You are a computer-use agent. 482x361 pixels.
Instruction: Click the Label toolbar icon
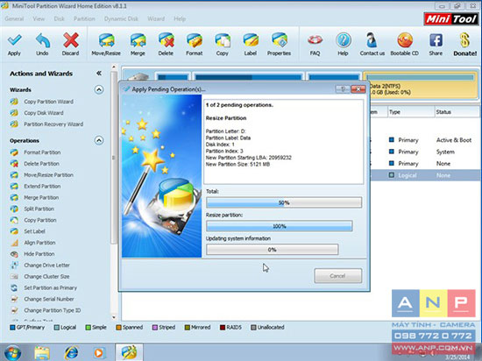(251, 40)
